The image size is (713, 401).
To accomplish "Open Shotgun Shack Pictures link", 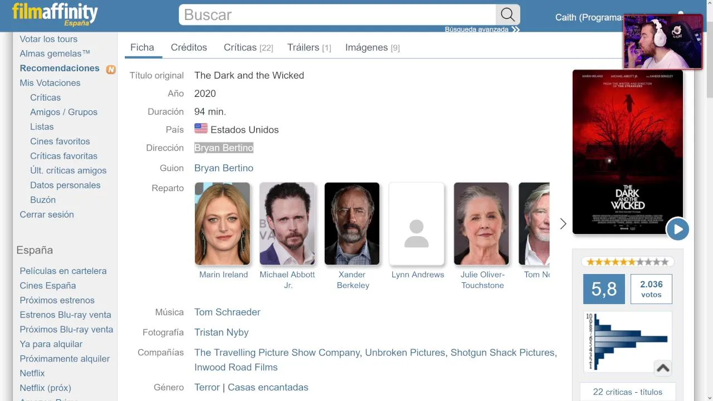I will (502, 353).
